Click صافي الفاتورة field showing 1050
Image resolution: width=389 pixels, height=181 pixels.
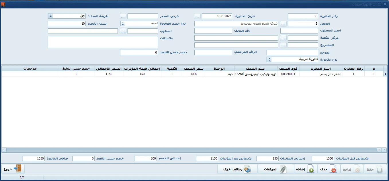coord(34,159)
